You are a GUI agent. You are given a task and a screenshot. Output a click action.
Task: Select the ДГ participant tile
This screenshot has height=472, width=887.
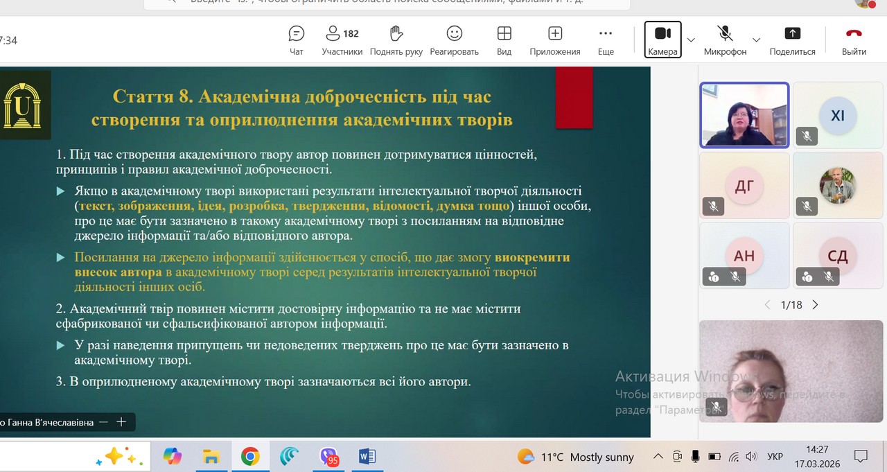click(744, 185)
